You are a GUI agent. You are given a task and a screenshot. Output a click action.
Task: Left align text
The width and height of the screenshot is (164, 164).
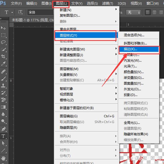148,12
